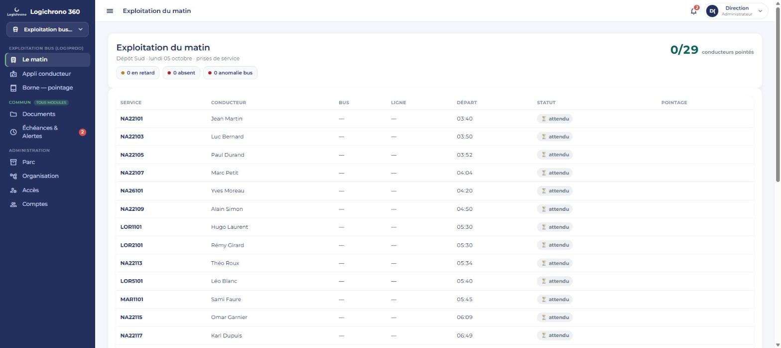Screen dimensions: 781x348
Task: Click the 0 anomalie bus chip
Action: pyautogui.click(x=231, y=73)
